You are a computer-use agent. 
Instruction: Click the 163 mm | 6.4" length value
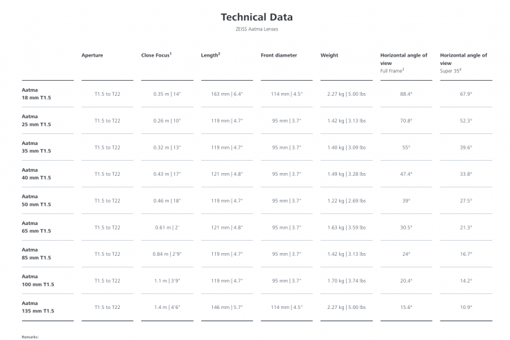(226, 94)
